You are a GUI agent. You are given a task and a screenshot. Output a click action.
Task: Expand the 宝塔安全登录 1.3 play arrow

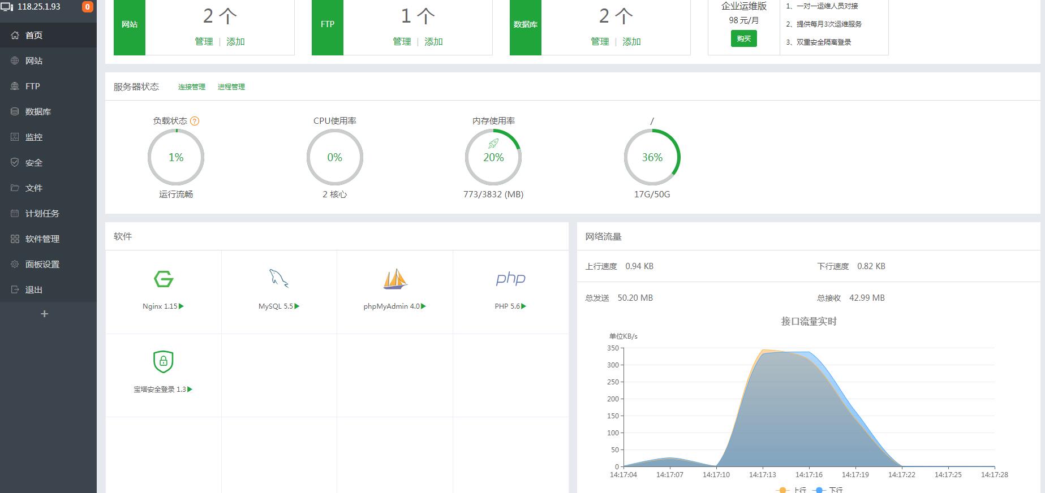coord(190,390)
